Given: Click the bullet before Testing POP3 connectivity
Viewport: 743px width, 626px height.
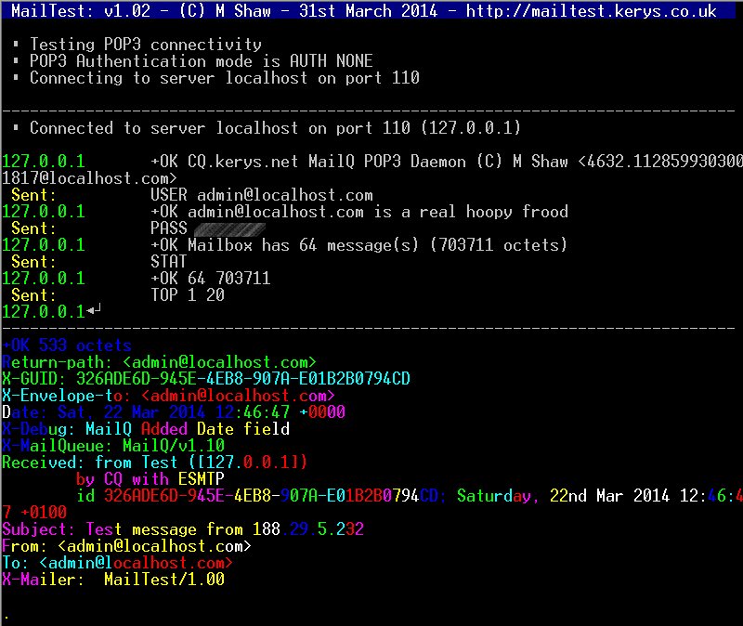Looking at the screenshot, I should click(18, 45).
